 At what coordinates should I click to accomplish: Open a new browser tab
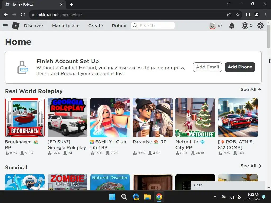click(x=71, y=4)
